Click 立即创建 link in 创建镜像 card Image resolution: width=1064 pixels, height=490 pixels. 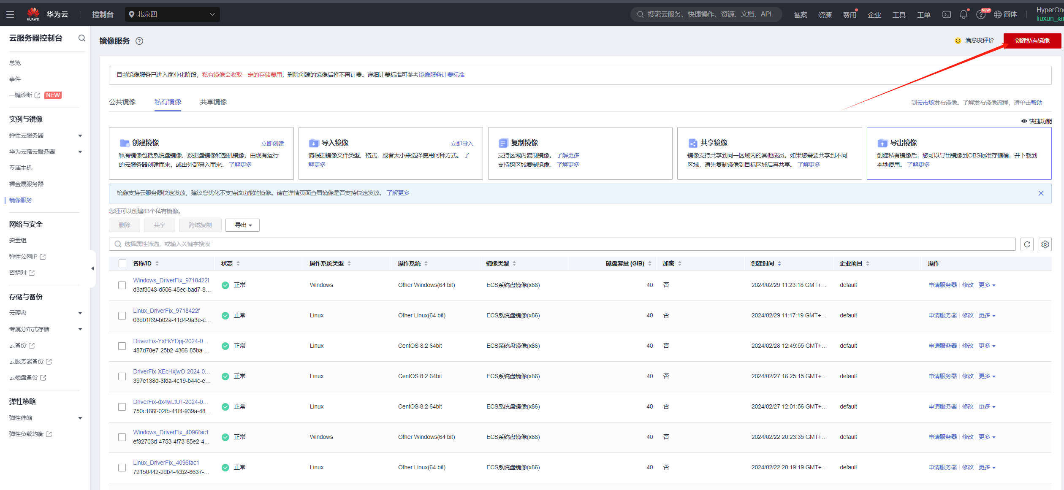pos(272,143)
